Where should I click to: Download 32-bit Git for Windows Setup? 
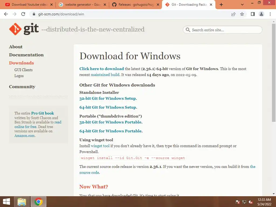click(108, 98)
